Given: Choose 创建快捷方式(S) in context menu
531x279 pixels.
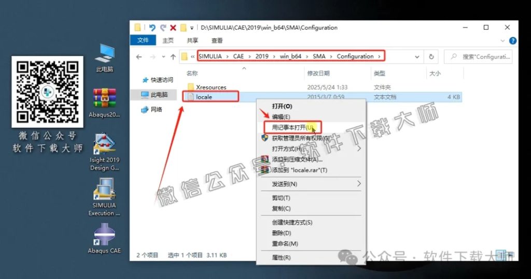Looking at the screenshot, I should (x=311, y=222).
